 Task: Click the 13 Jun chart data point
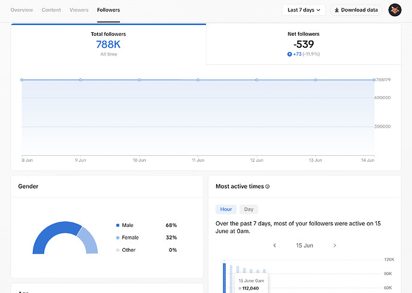[x=315, y=80]
